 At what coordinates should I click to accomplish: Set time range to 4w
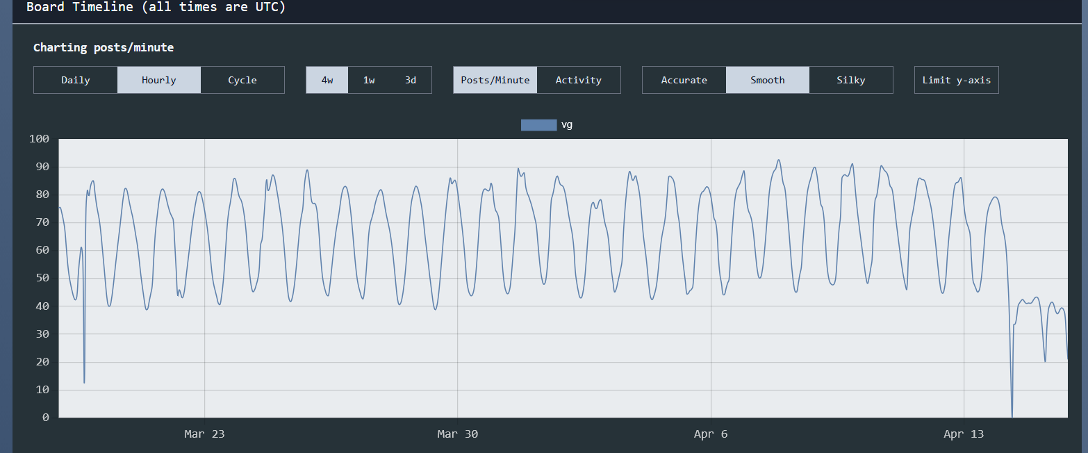point(327,80)
